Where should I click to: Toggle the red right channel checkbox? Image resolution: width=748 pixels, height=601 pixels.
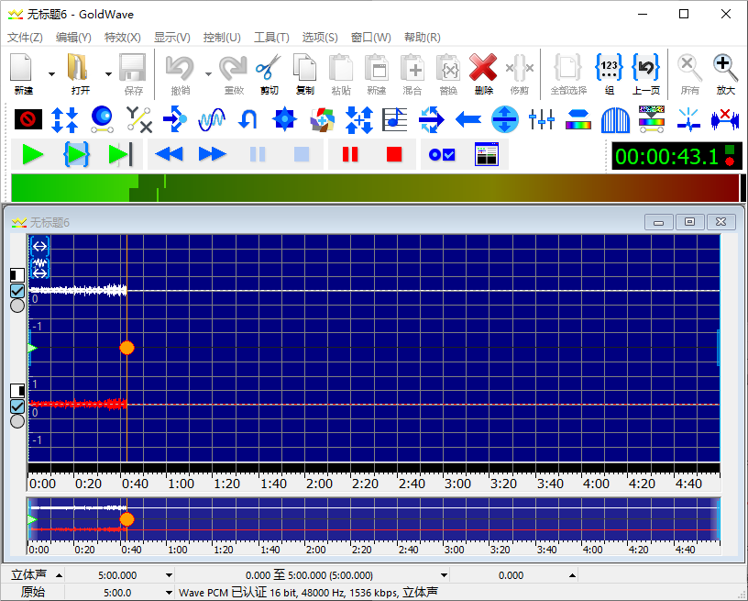tap(16, 406)
